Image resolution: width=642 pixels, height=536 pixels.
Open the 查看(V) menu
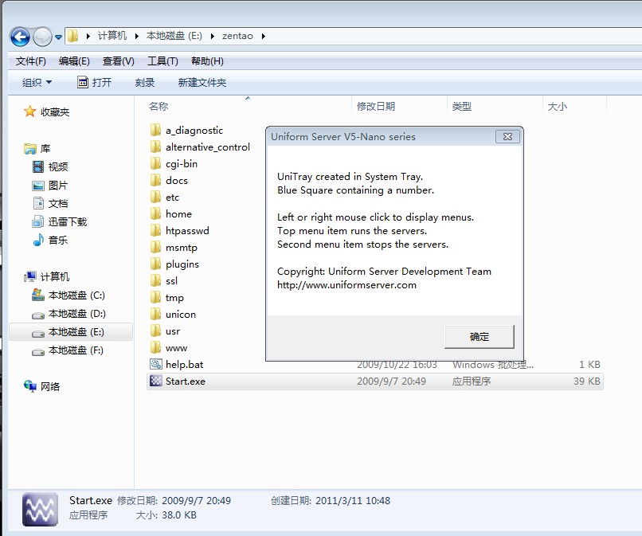119,61
